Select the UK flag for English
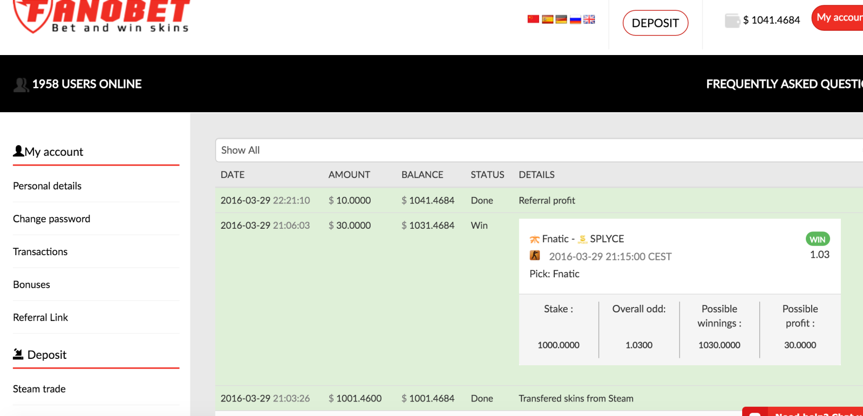Viewport: 863px width, 416px height. 589,19
